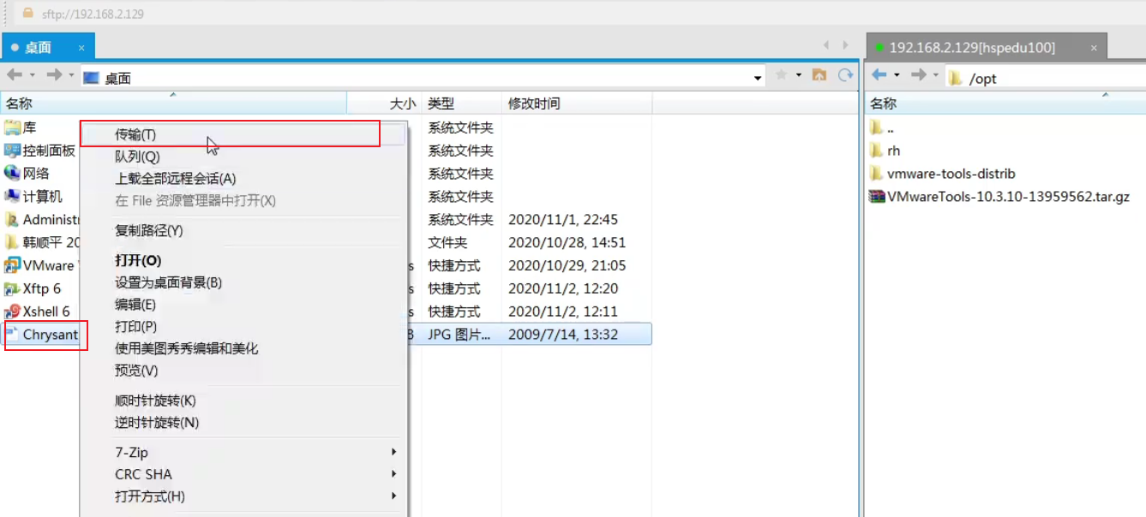This screenshot has height=517, width=1146.
Task: Select the 韩顺平 folder icon
Action: point(12,242)
